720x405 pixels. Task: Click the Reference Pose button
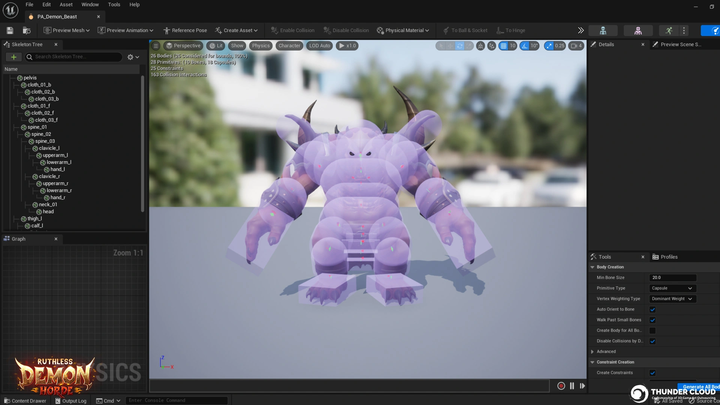(x=185, y=30)
